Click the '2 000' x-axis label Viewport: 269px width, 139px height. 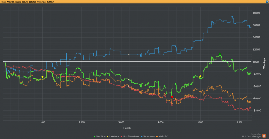click(81, 122)
